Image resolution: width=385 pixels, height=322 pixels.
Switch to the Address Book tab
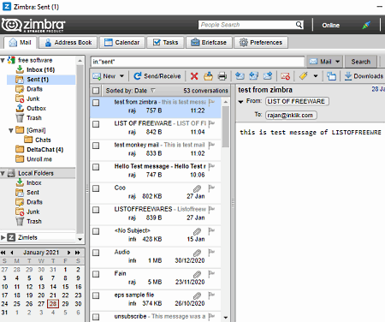[68, 43]
